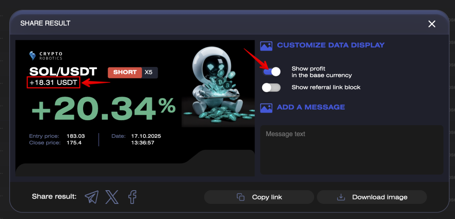Click the SOL/USDT pair title
The width and height of the screenshot is (455, 219).
click(x=63, y=71)
